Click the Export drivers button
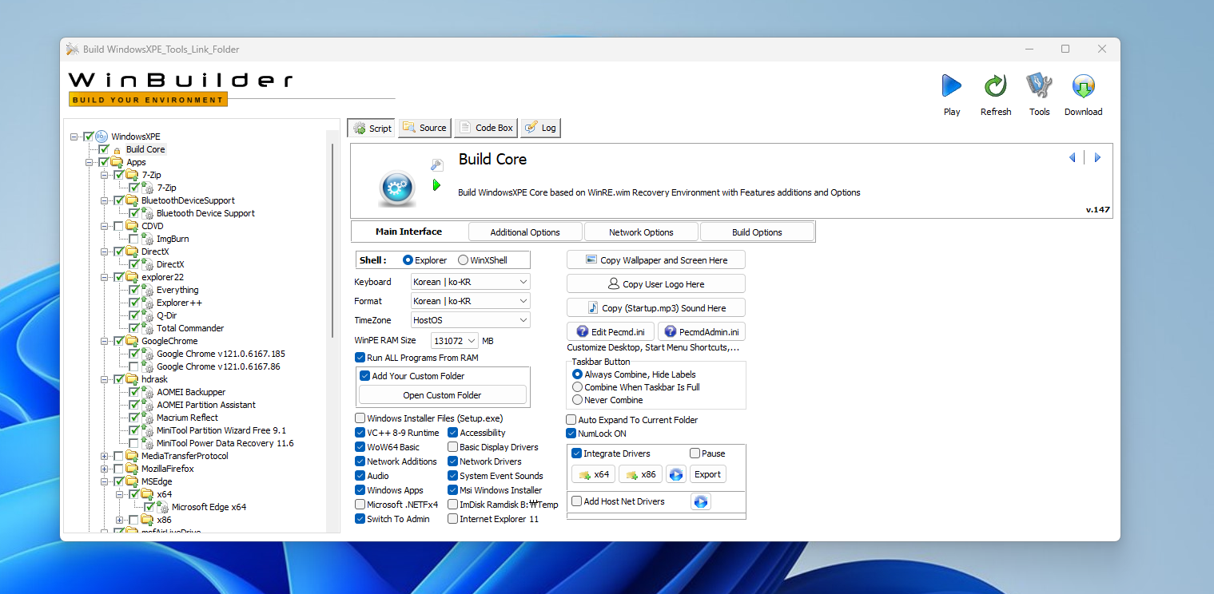Screen dimensions: 1214x594 tap(707, 474)
